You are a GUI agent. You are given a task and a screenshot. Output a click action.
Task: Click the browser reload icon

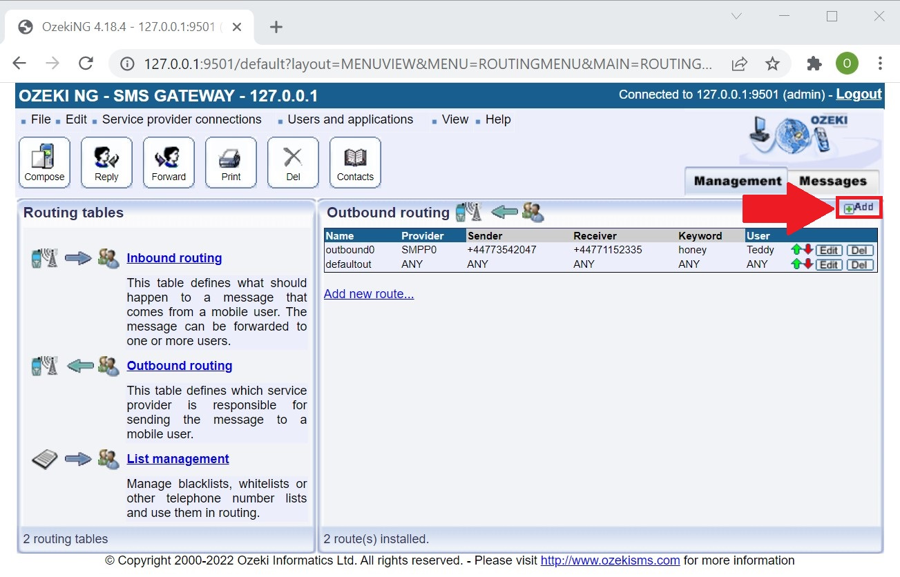tap(86, 63)
